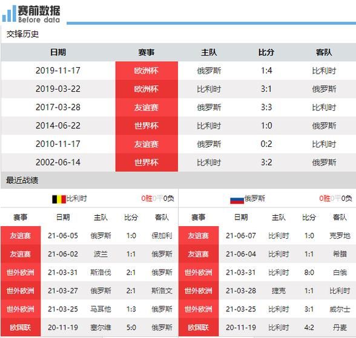356x338 pixels.
Task: Click 保加利 away team cell
Action: click(x=162, y=236)
